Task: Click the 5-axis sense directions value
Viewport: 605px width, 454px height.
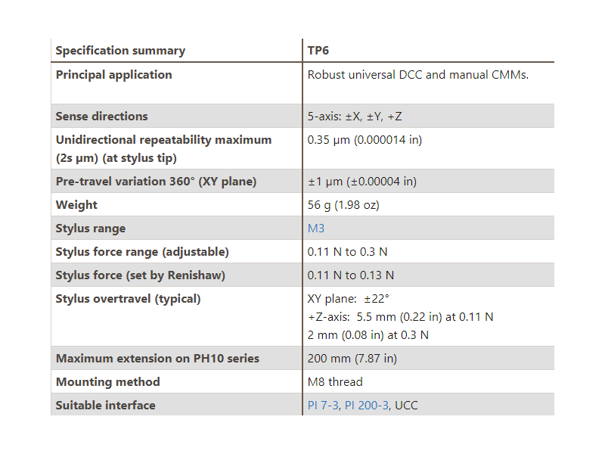Action: [355, 117]
